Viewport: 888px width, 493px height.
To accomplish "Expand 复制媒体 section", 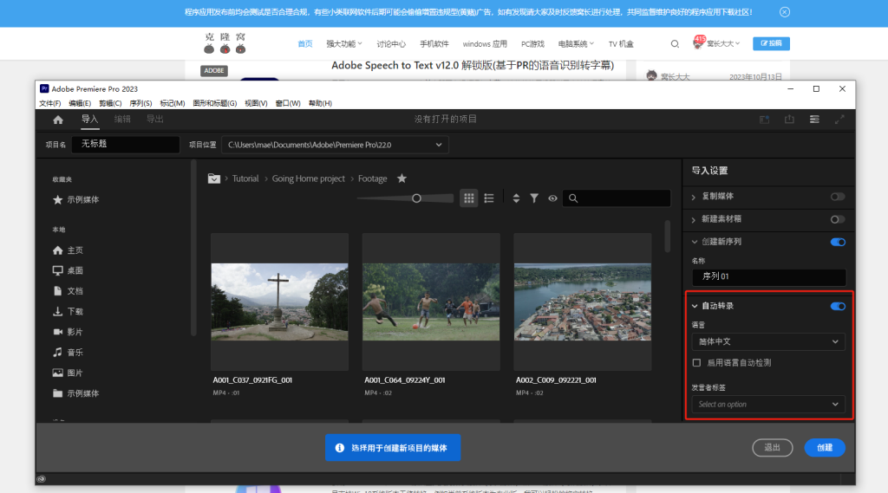I will (694, 197).
